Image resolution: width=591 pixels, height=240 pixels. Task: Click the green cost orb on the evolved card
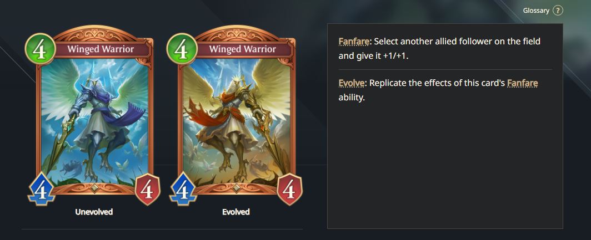coord(182,49)
